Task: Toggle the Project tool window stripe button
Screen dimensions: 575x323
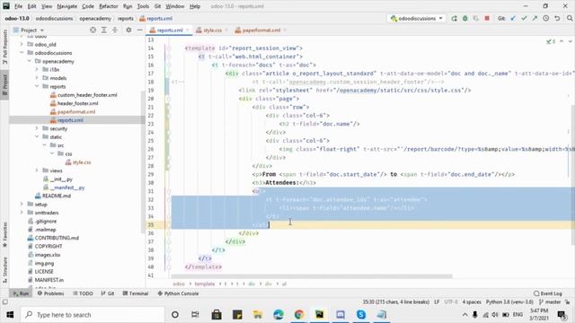Action: pos(4,85)
